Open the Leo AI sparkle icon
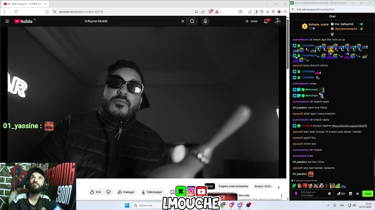Viewport: 375px width, 210px height. point(267,12)
